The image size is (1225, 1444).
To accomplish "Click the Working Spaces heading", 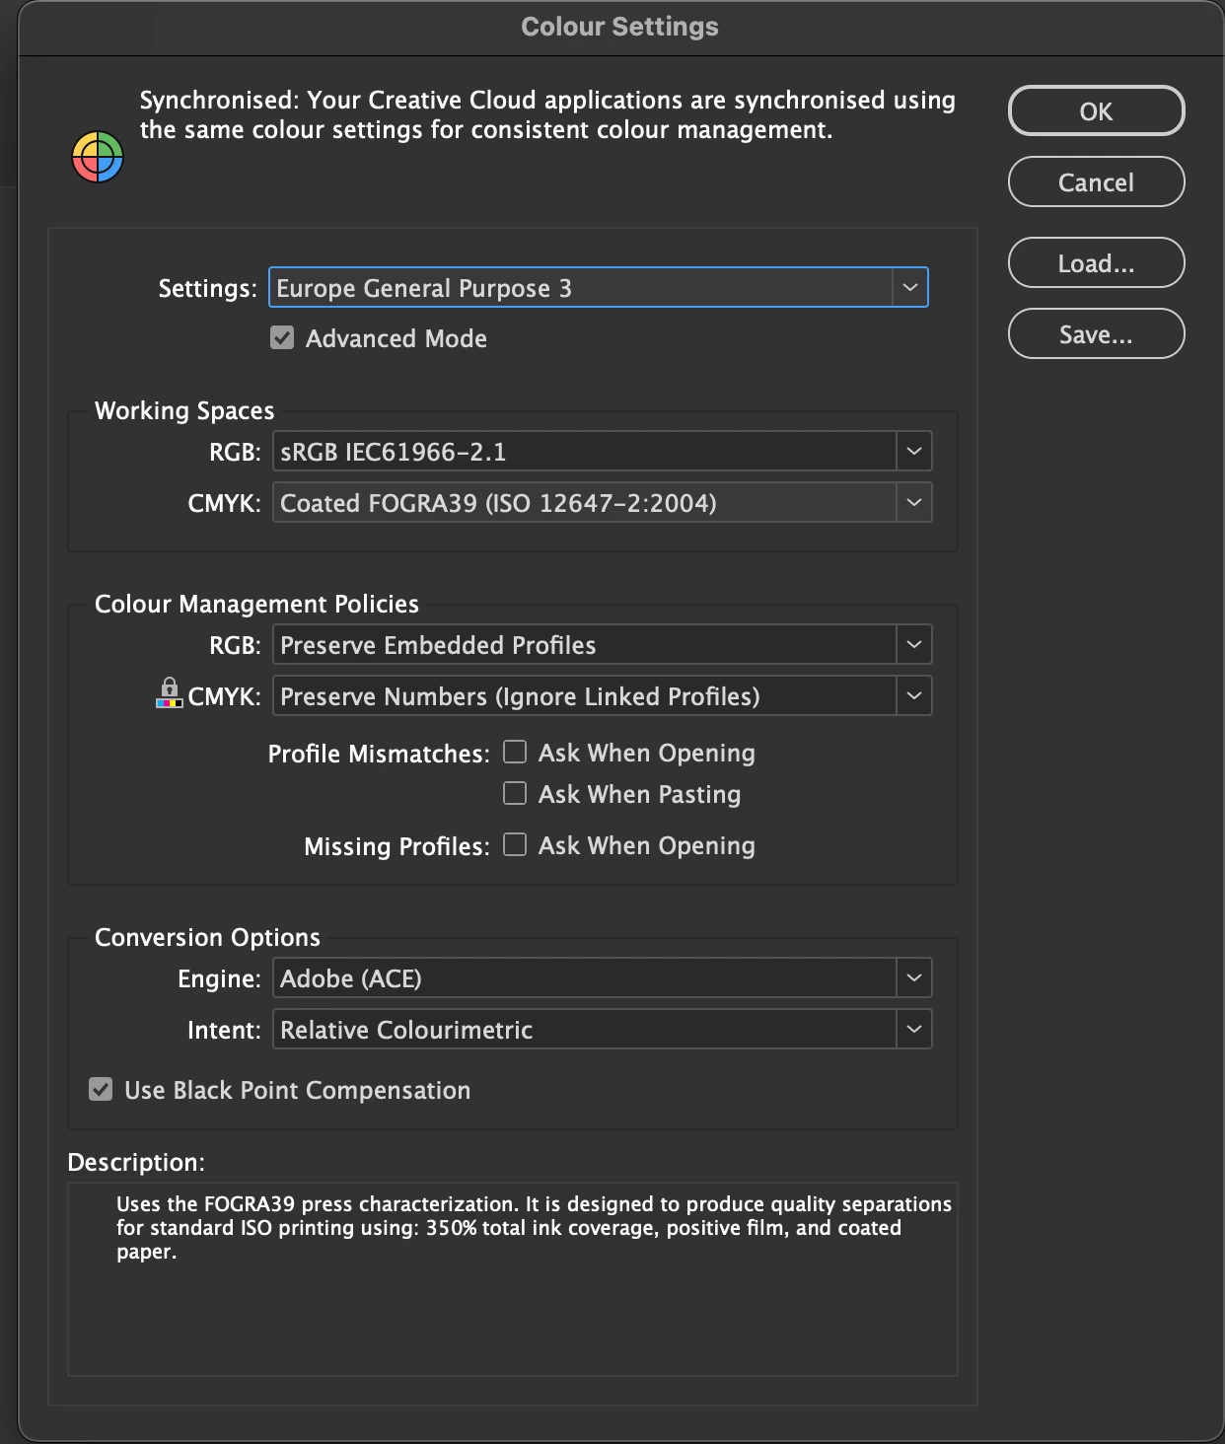I will pyautogui.click(x=184, y=410).
